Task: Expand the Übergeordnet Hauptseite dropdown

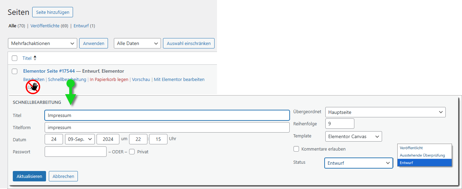Action: [x=385, y=112]
